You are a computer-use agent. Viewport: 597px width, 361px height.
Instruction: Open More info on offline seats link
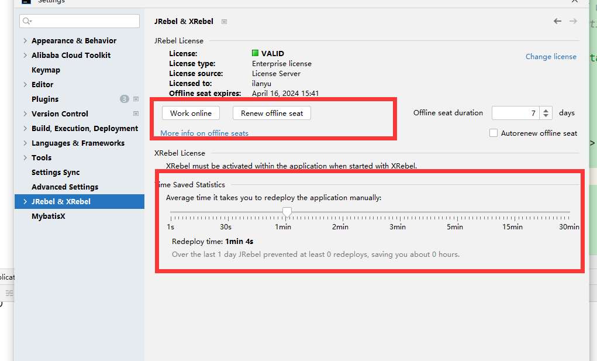204,133
